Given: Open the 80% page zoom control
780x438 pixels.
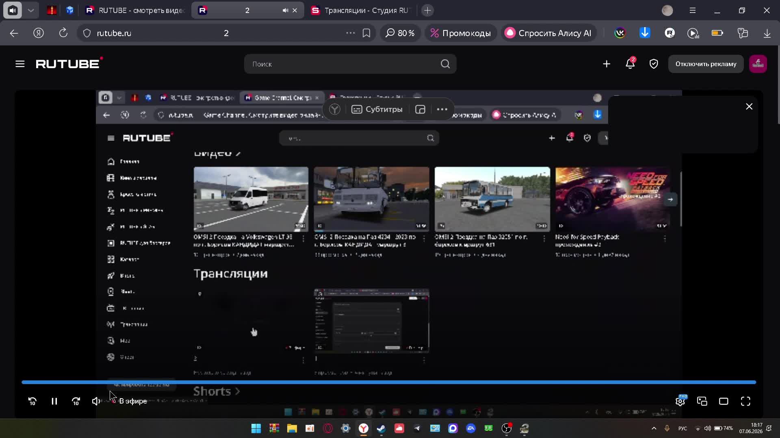Looking at the screenshot, I should (x=400, y=33).
